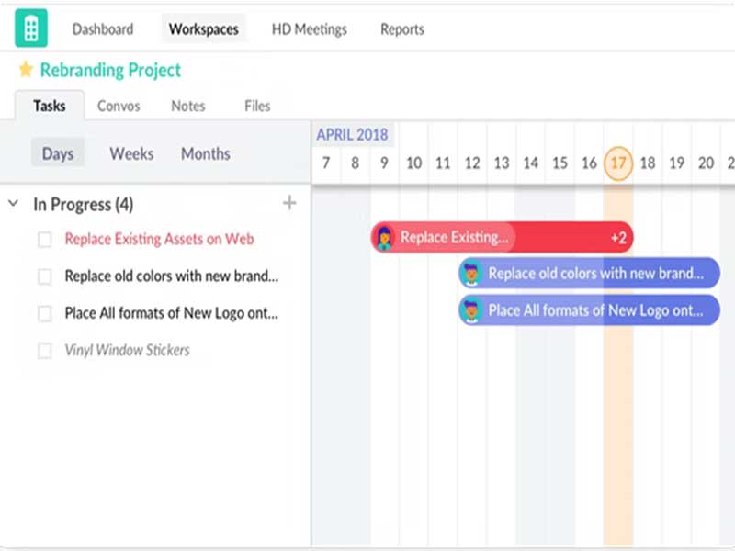Viewport: 735px width, 551px height.
Task: Click date 12 in timeline header
Action: [472, 163]
